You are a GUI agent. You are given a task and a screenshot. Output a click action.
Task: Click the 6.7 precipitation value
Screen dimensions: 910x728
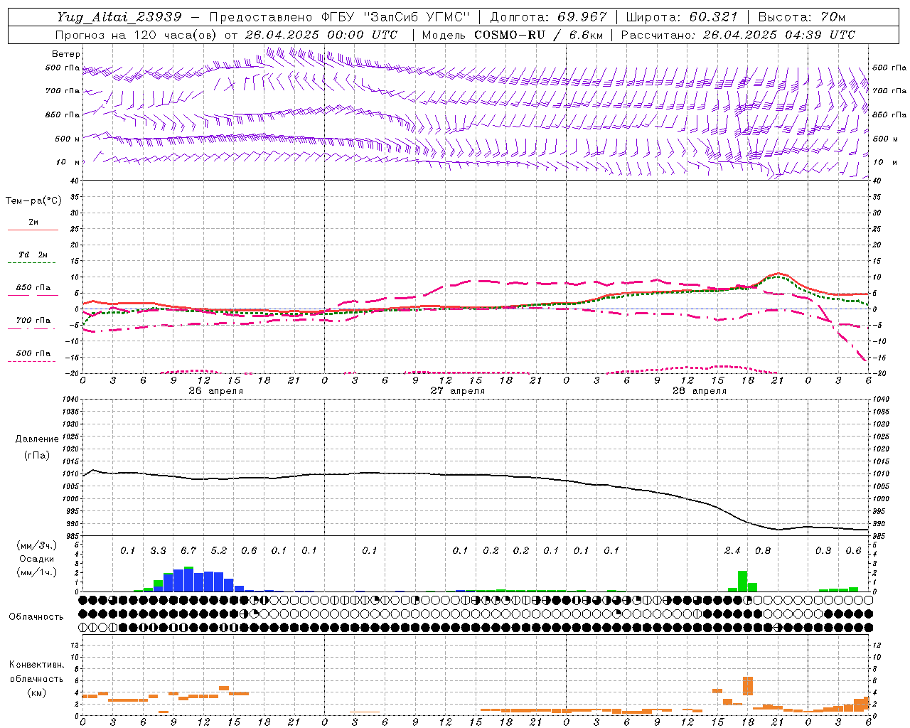coord(188,551)
